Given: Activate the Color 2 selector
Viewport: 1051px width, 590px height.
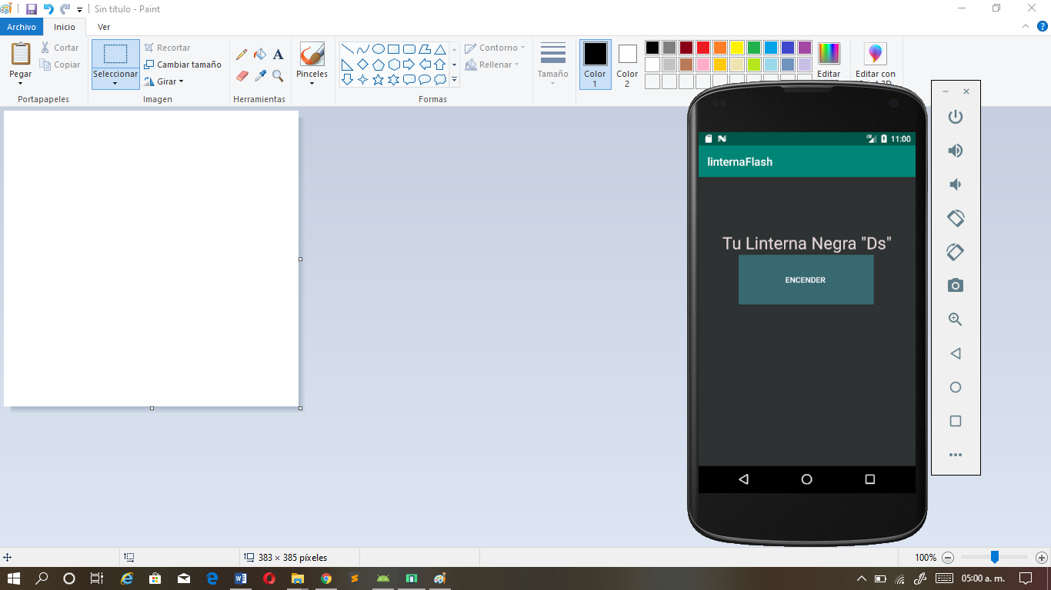Looking at the screenshot, I should coord(627,65).
